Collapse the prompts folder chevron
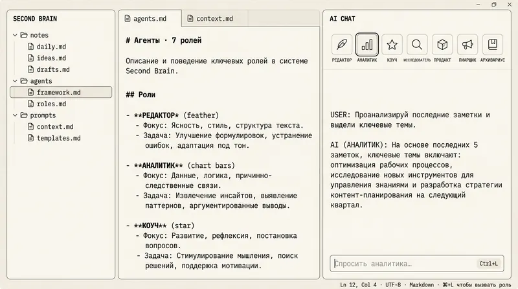The width and height of the screenshot is (518, 289). pos(15,115)
